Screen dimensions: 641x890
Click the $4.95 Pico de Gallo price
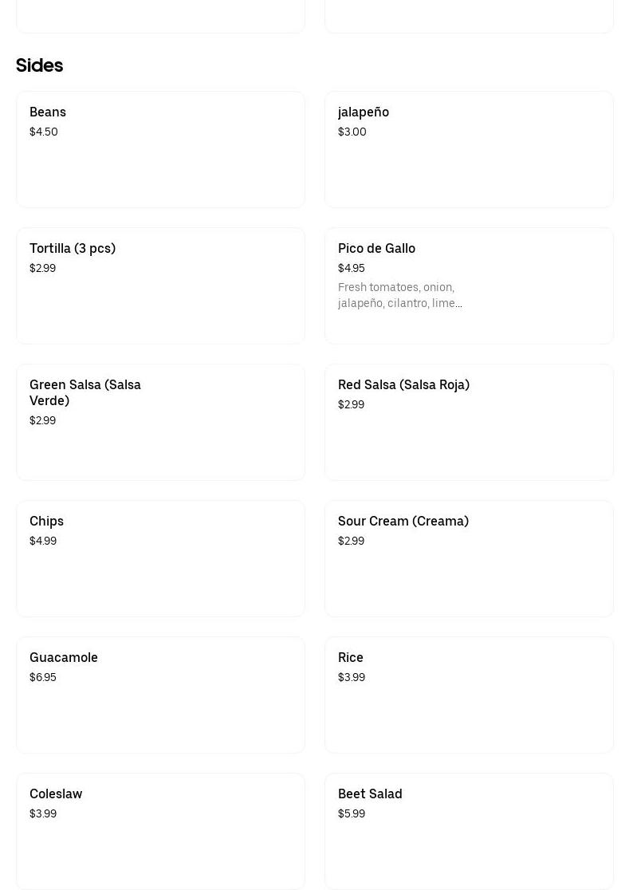pyautogui.click(x=352, y=268)
